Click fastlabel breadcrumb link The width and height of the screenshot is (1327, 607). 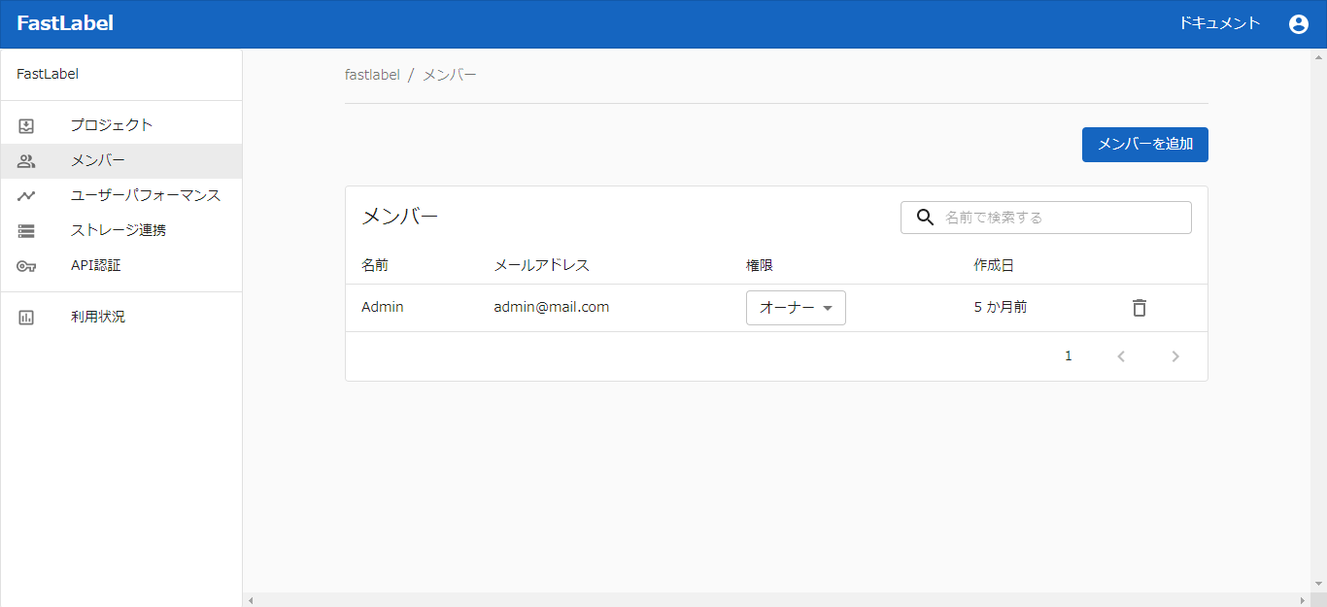point(372,75)
